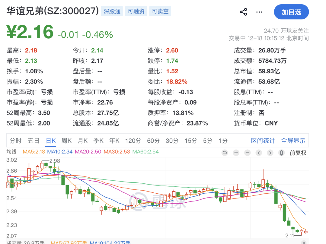This screenshot has width=326, height=244.
Task: Click the share icon
Action: 243,12
